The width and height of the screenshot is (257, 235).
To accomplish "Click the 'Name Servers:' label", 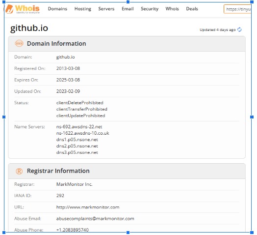I will point(29,127).
